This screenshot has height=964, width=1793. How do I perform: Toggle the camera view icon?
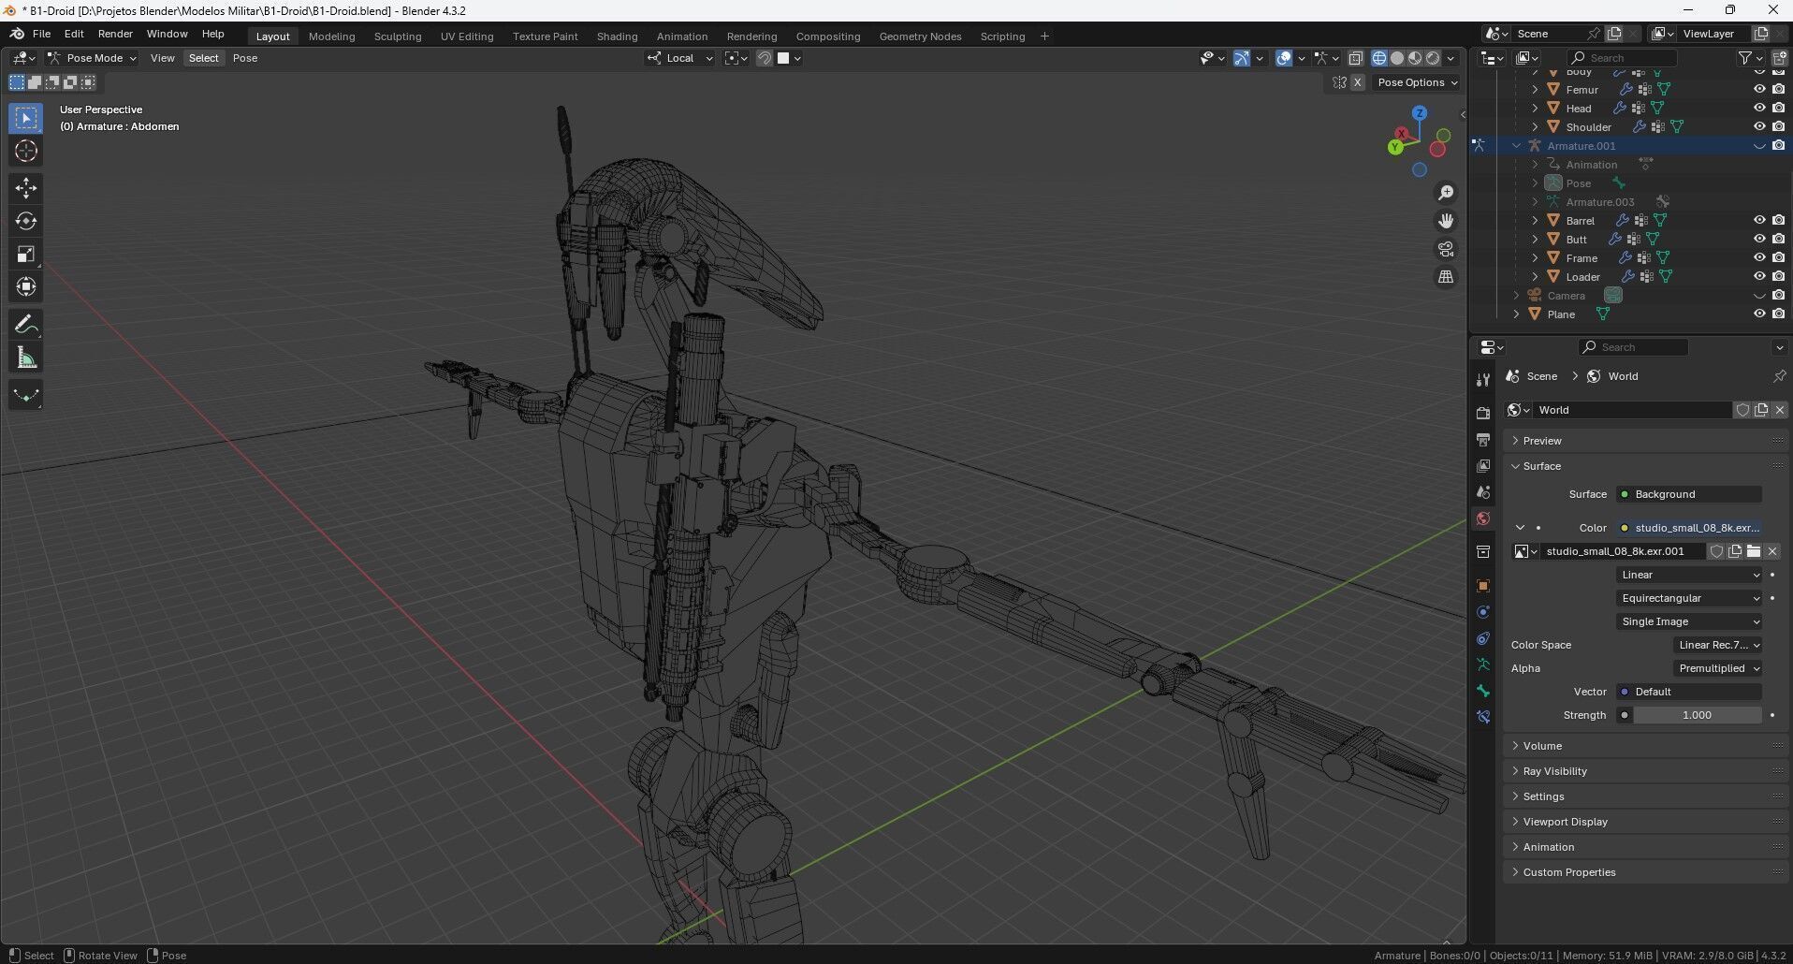click(1446, 249)
